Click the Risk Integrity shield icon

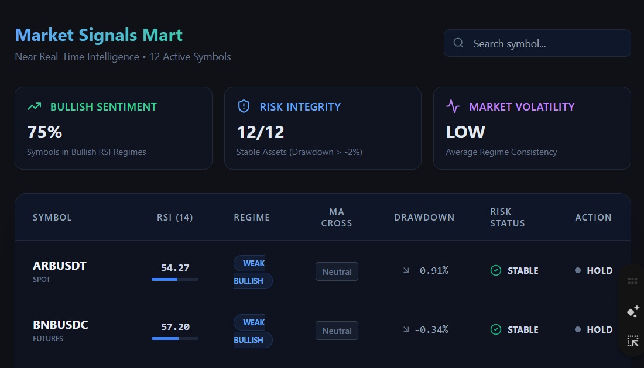(x=244, y=106)
